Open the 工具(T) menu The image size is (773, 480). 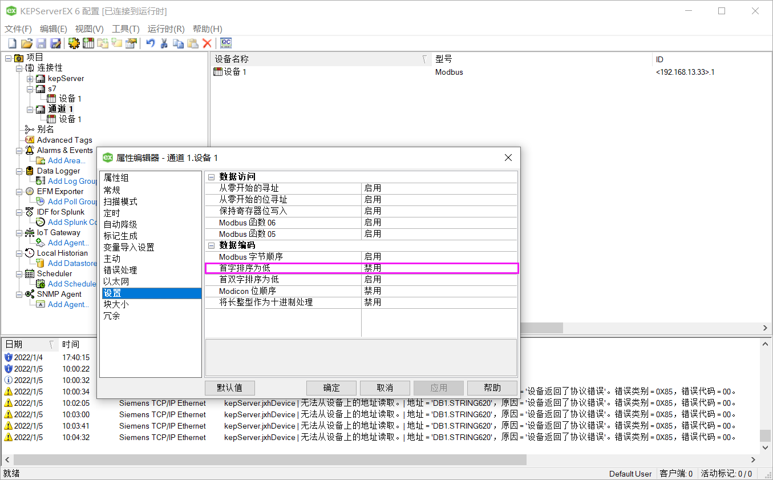point(126,29)
